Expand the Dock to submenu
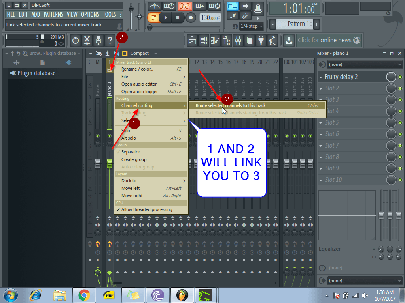Viewport: 405px width, 303px height. [151, 181]
